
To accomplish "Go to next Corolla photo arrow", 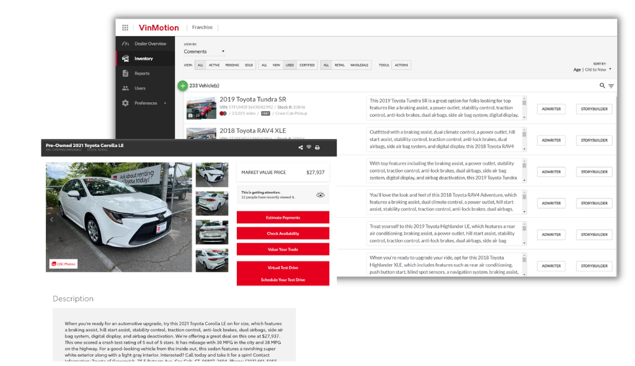I will pyautogui.click(x=186, y=220).
